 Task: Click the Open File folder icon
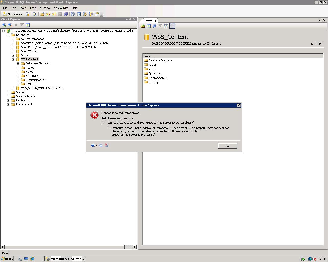[x=42, y=14]
